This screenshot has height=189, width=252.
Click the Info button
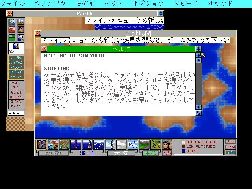tap(230, 152)
